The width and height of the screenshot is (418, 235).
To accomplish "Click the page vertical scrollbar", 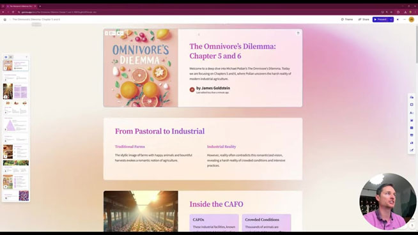I will pos(416,44).
